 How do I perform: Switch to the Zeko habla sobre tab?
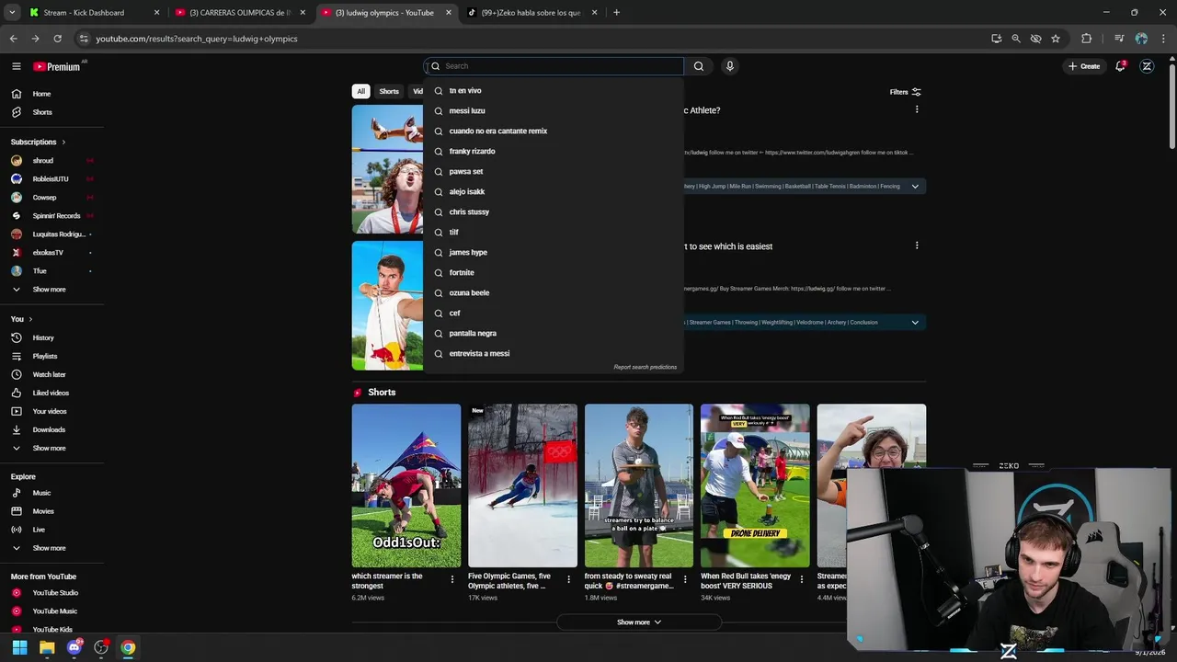[x=531, y=13]
